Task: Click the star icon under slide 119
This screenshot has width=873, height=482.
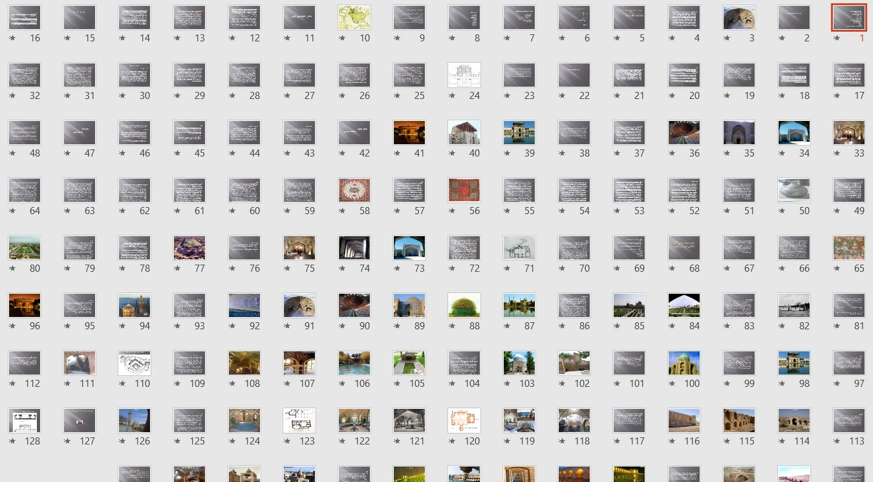Action: [x=507, y=441]
